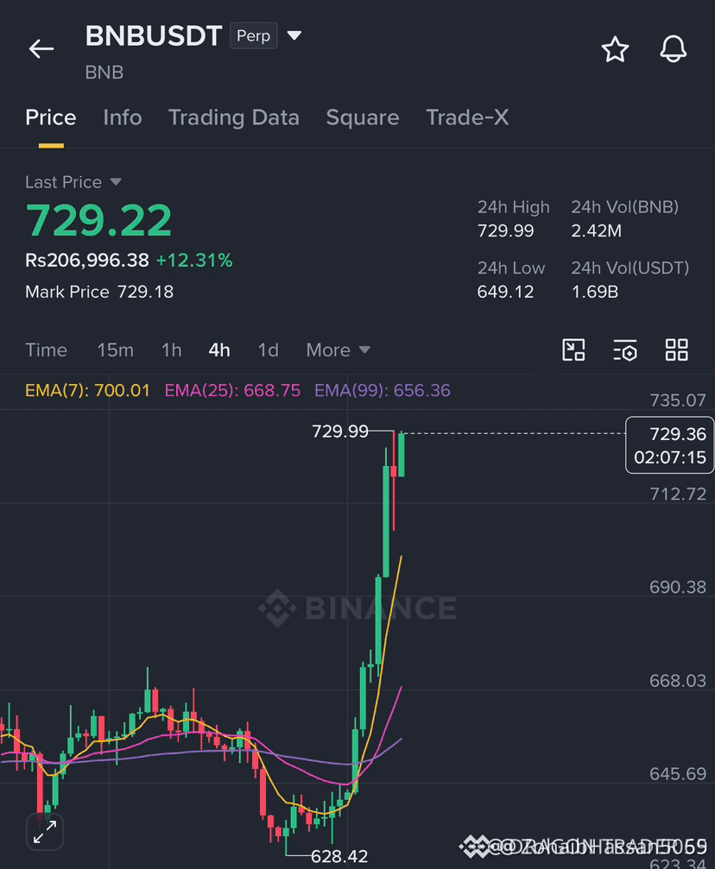Select the 1h chart interval

[x=171, y=350]
